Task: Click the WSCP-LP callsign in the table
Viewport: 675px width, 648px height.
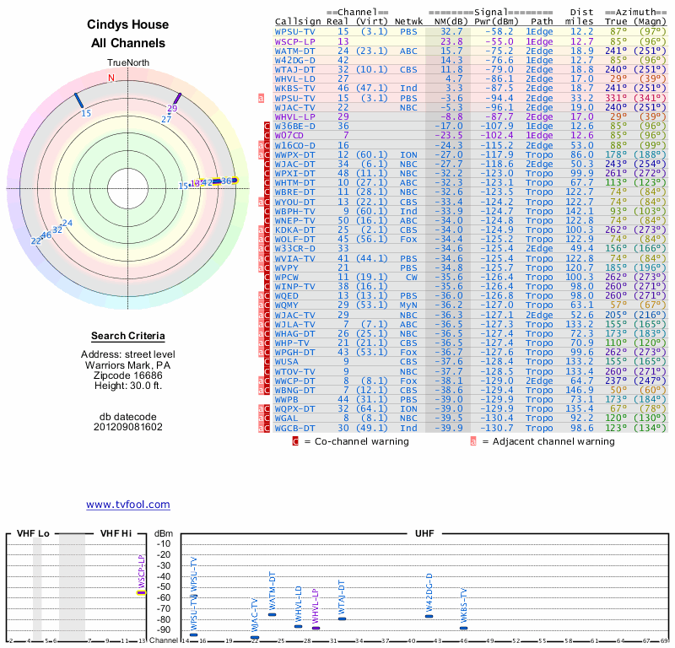Action: click(295, 40)
